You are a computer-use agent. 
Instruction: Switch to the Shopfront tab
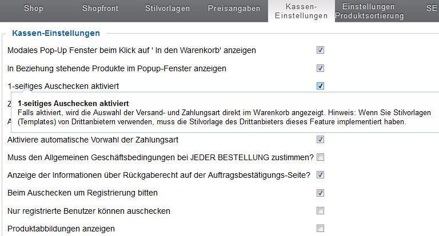(101, 9)
